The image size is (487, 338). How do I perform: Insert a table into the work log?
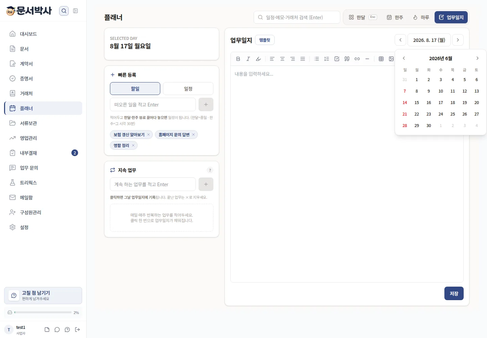381,59
